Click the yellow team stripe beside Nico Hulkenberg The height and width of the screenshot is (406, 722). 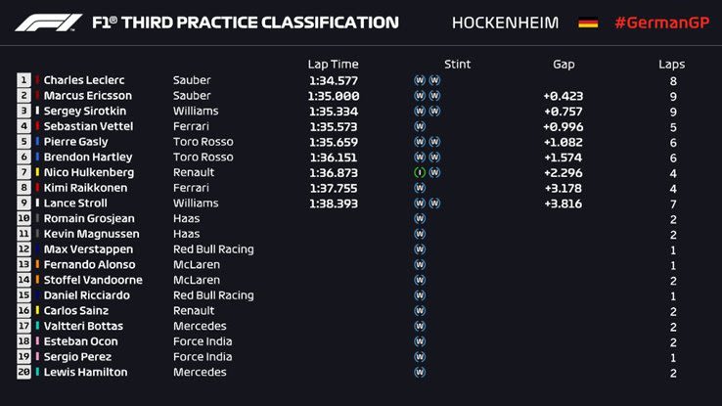tap(37, 172)
